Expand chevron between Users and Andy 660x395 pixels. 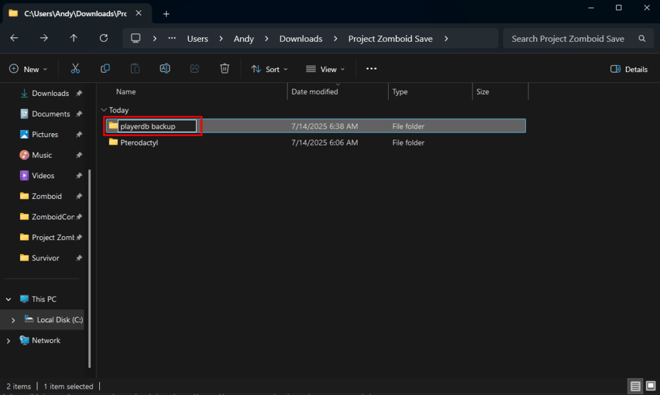click(221, 39)
